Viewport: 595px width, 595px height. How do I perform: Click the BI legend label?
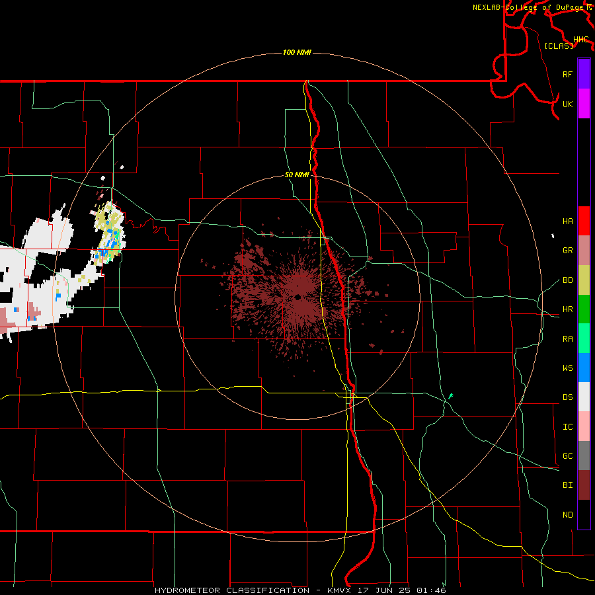click(x=568, y=485)
